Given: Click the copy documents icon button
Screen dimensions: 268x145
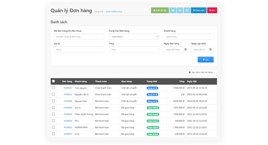Looking at the screenshot, I should click(x=187, y=10).
